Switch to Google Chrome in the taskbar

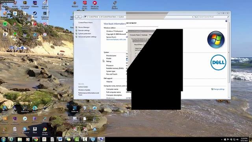[x=36, y=139]
